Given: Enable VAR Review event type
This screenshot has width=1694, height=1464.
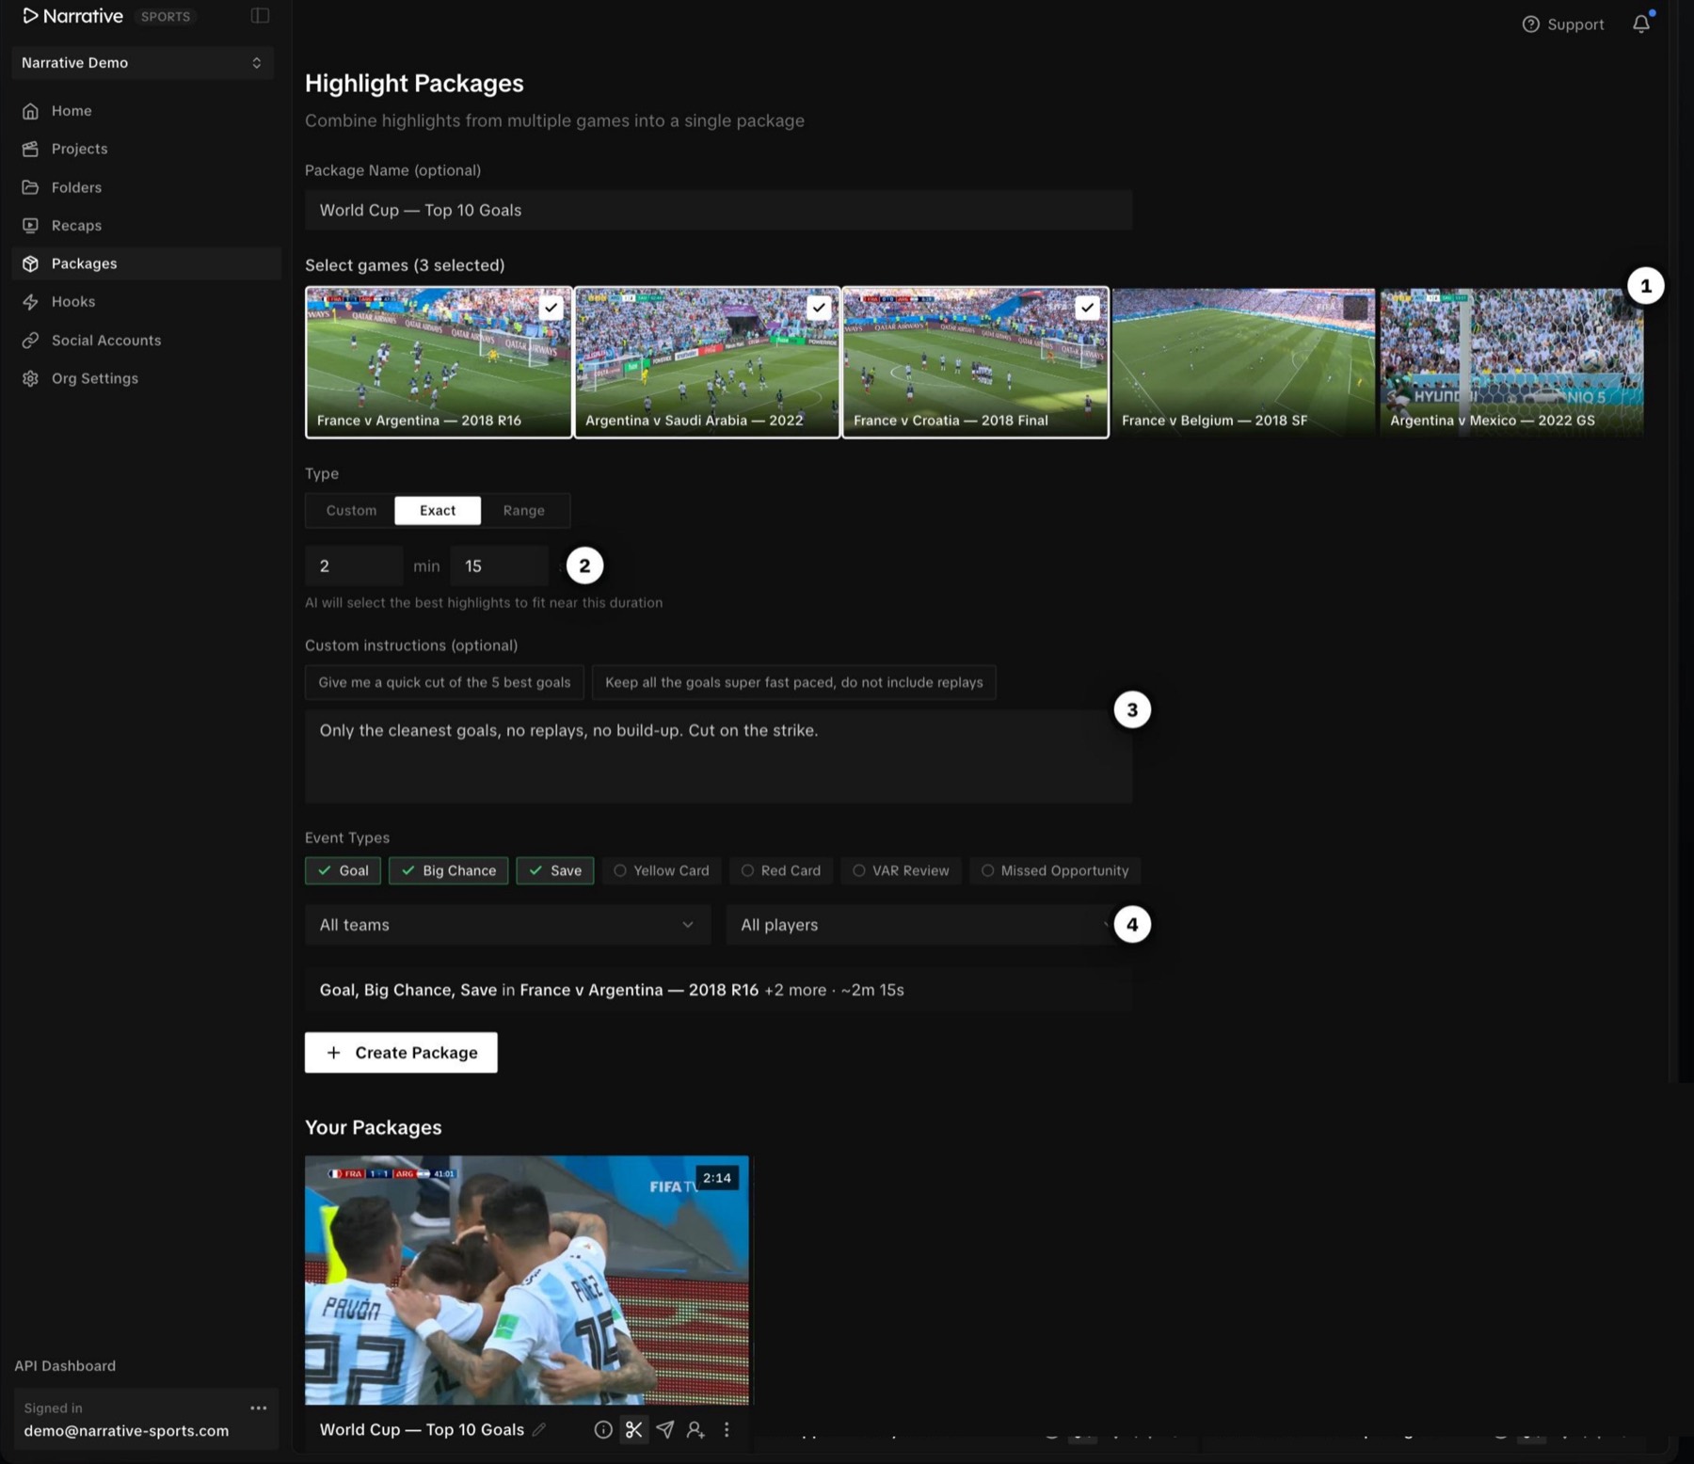Looking at the screenshot, I should (902, 871).
